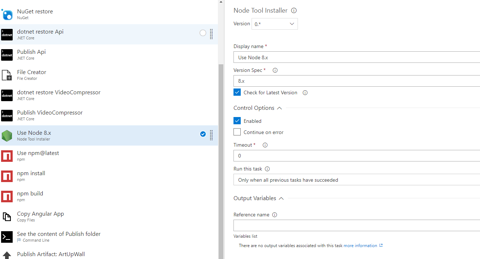Click external link icon after more information
The height and width of the screenshot is (259, 480).
pos(381,246)
